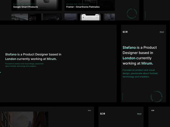This screenshot has height=127, width=170.
Task: Click the SDR logo in bottom middle frame
Action: pos(103,114)
